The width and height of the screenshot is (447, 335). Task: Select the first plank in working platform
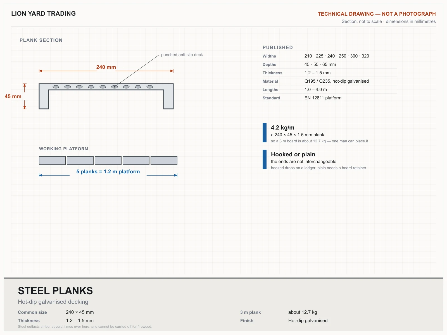(52, 161)
